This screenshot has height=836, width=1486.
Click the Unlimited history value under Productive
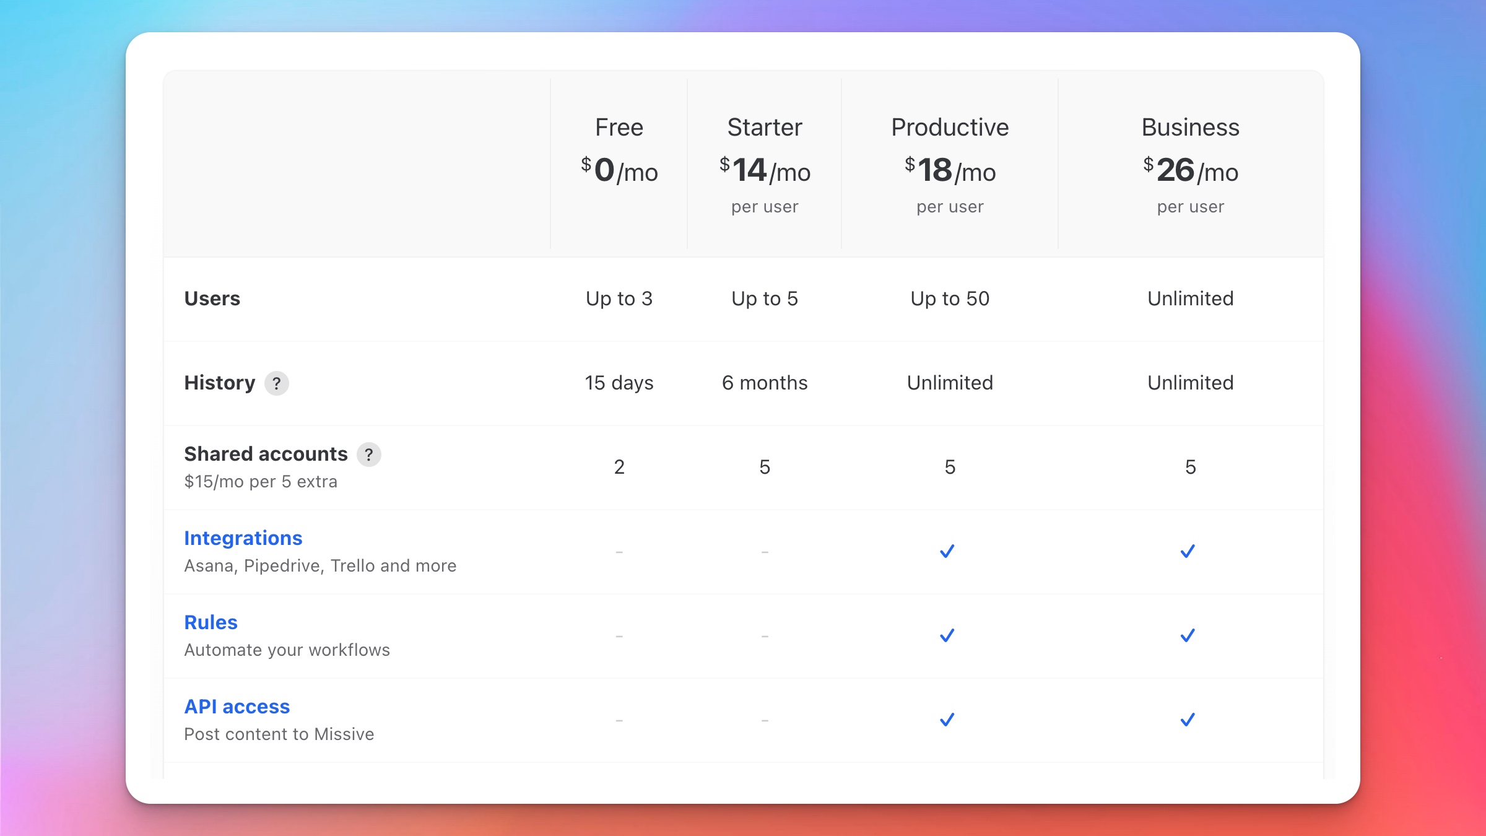coord(949,383)
